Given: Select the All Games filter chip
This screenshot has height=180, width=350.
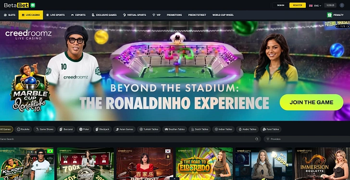Looking at the screenshot, I should click(6, 129).
